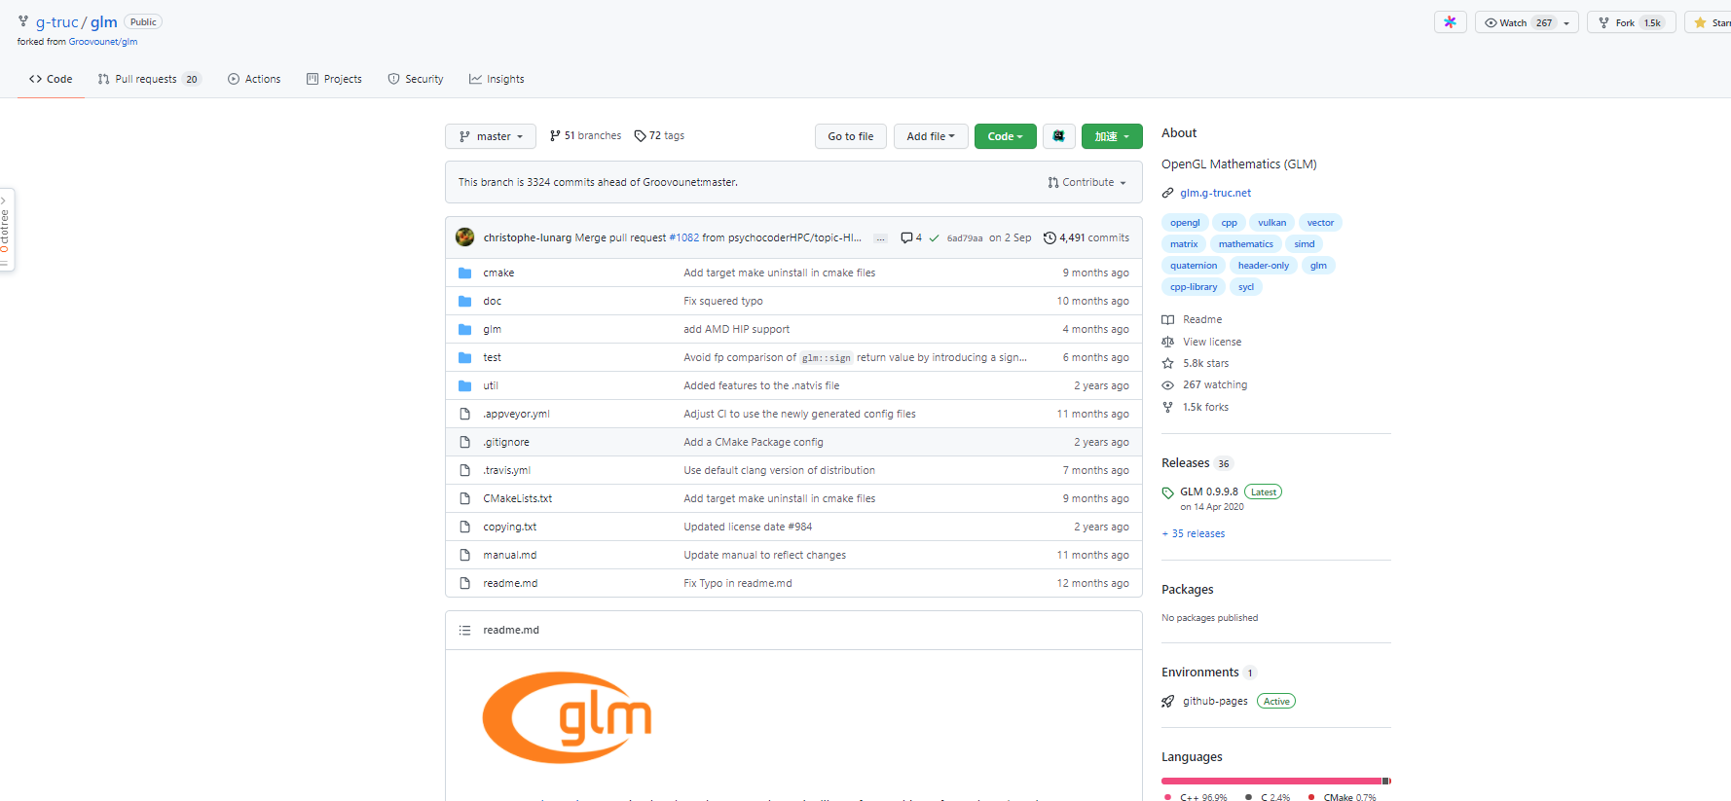Open the cmake folder
This screenshot has width=1731, height=801.
(x=498, y=273)
